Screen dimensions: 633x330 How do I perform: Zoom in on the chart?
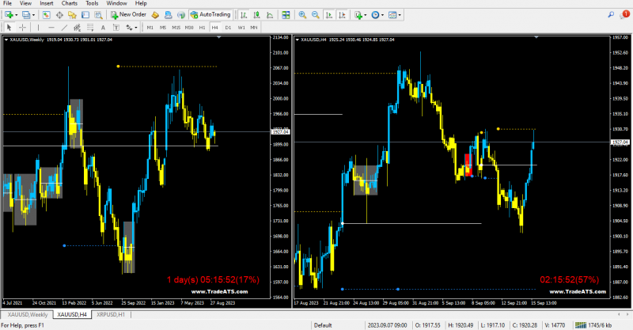tap(302, 15)
